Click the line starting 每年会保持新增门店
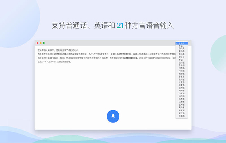 pos(107,58)
